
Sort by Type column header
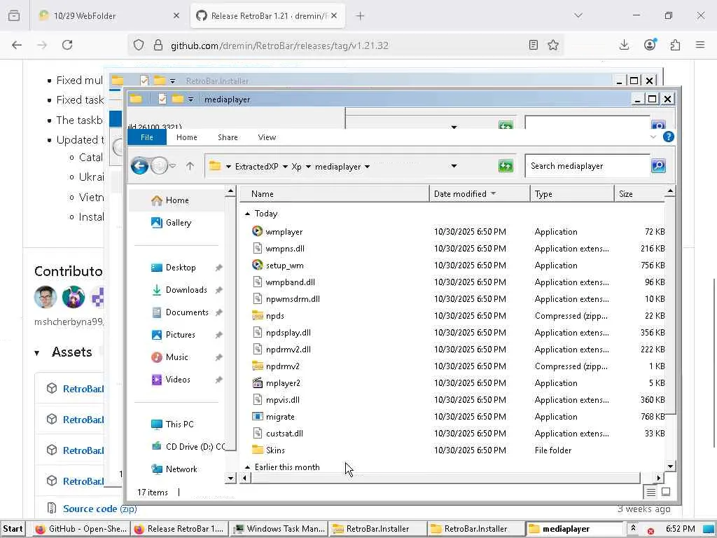[572, 194]
